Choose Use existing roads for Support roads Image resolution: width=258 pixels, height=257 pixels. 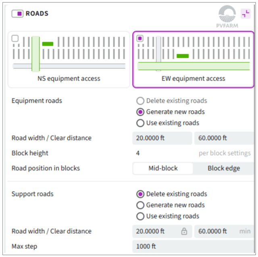click(140, 216)
